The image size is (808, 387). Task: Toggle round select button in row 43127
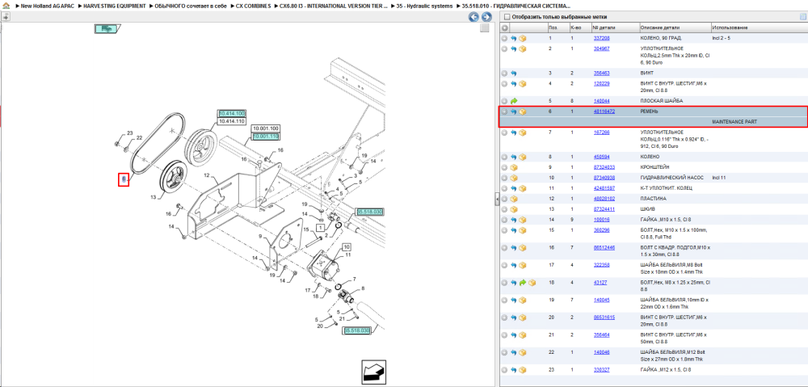[x=505, y=283]
